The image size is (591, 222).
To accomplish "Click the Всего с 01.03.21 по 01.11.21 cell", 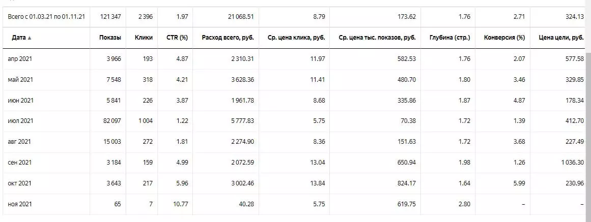I will coord(46,17).
